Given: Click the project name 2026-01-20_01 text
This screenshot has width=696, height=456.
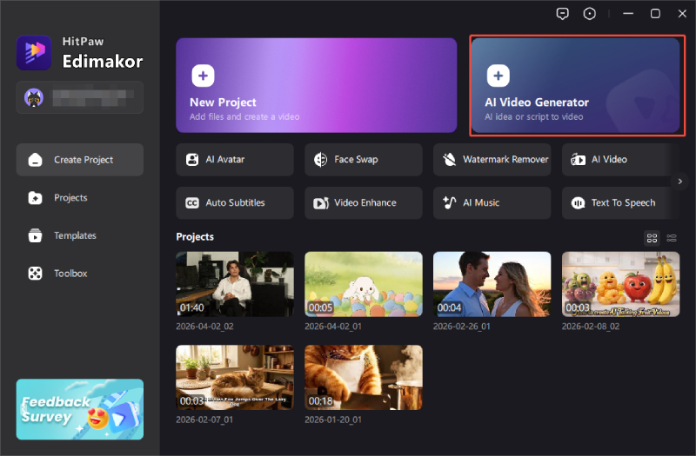Looking at the screenshot, I should pyautogui.click(x=333, y=420).
